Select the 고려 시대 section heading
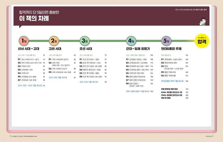 (x=55, y=49)
